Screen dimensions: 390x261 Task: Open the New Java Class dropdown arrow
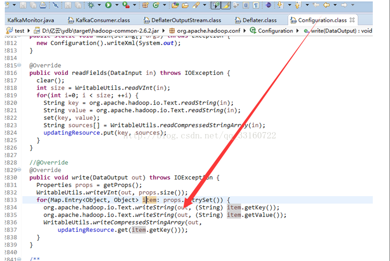tap(164, 5)
